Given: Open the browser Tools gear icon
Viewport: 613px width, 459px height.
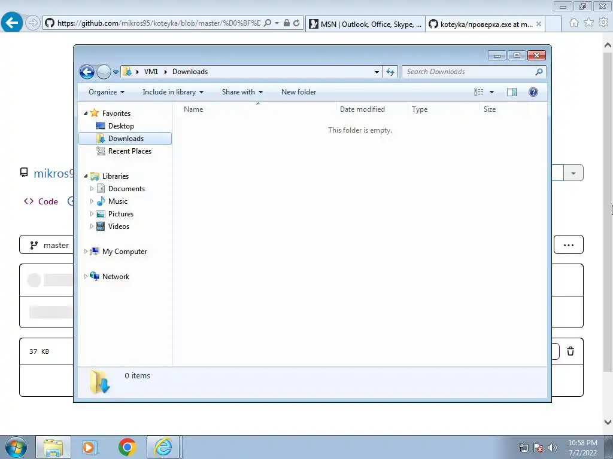Looking at the screenshot, I should tap(603, 23).
